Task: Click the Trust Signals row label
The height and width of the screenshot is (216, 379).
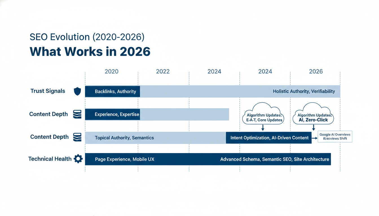Action: 48,91
